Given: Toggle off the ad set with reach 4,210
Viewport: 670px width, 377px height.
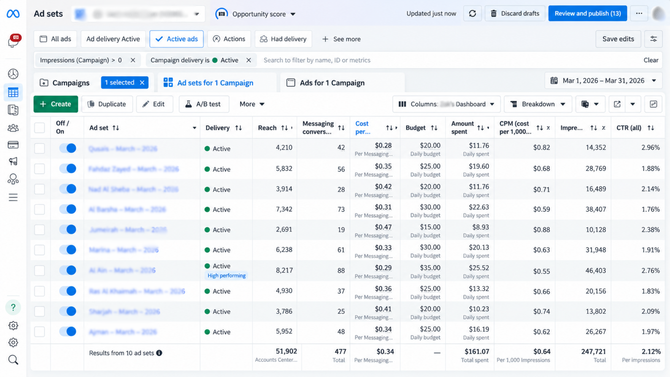Looking at the screenshot, I should (68, 148).
